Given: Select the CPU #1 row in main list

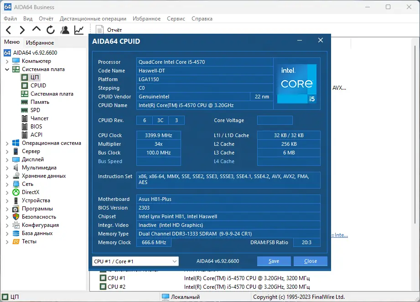Looking at the screenshot, I should (205, 278).
